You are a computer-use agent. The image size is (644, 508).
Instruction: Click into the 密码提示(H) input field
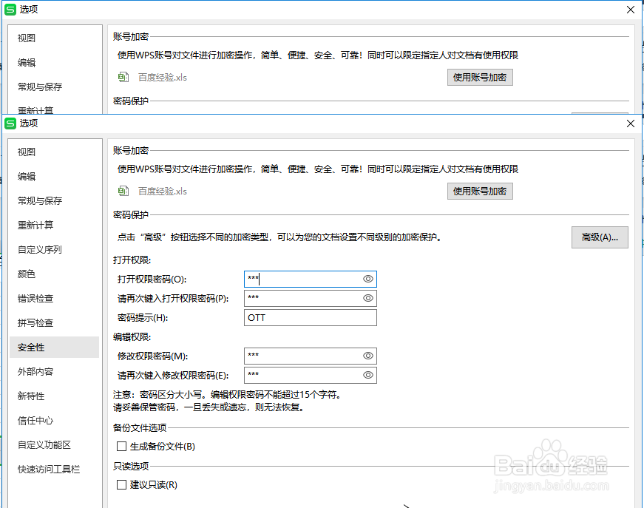click(311, 317)
